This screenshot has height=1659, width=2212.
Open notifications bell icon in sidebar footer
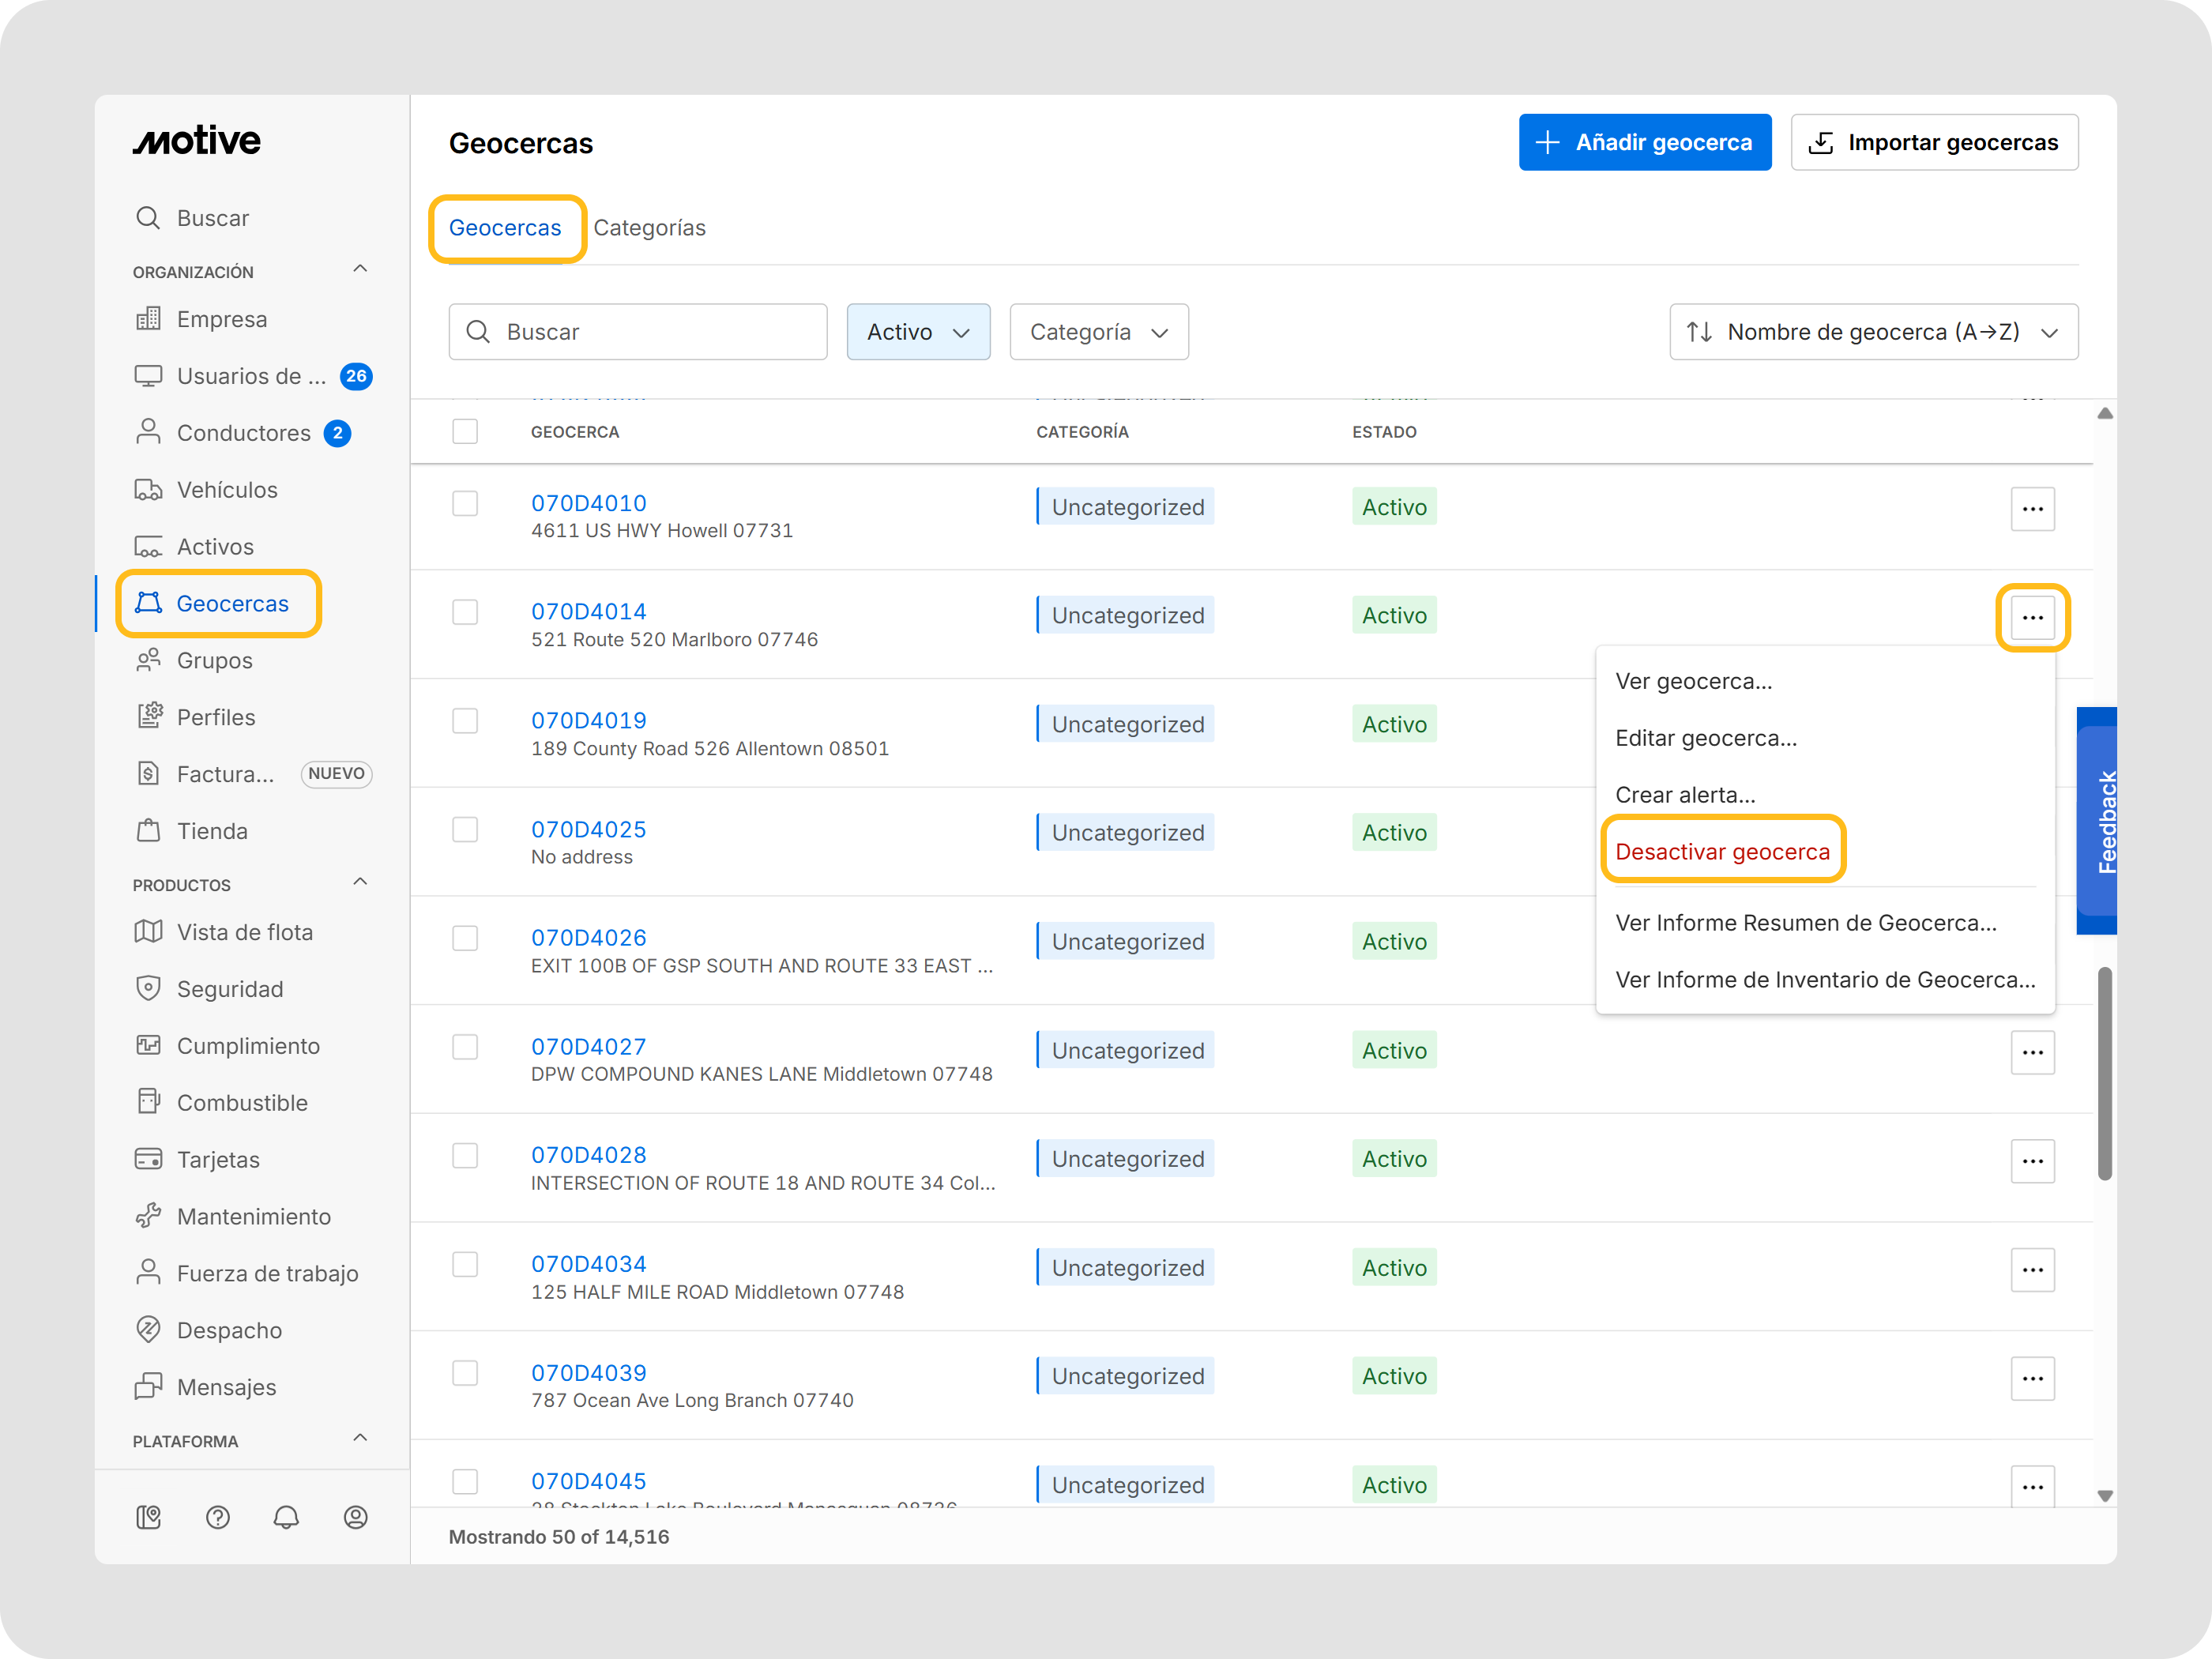point(286,1517)
